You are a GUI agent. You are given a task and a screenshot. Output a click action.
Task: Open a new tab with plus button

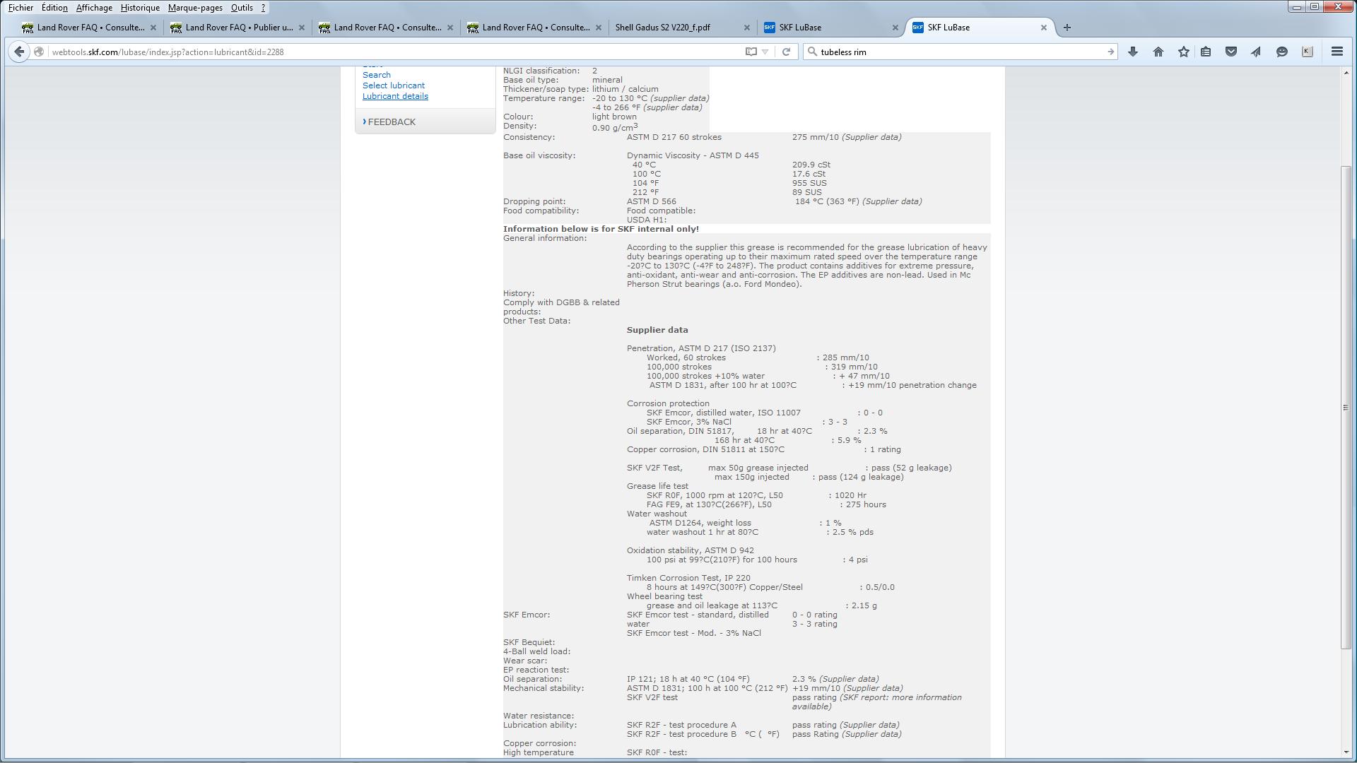[x=1067, y=28]
